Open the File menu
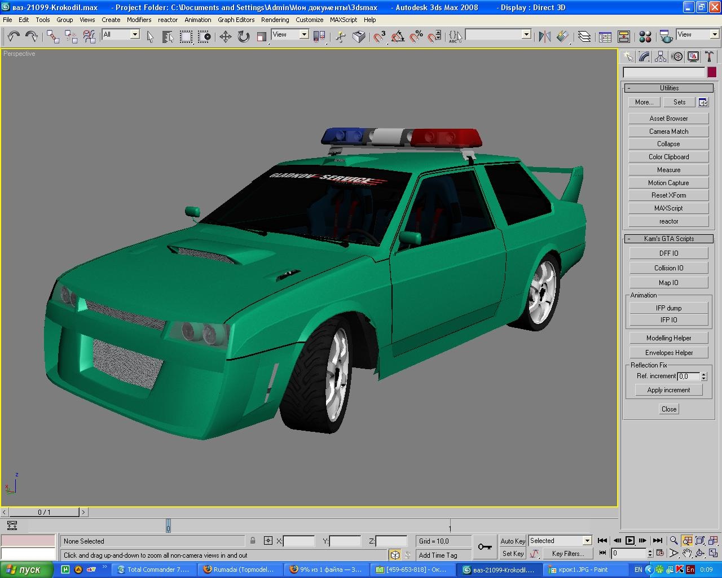 (7, 20)
